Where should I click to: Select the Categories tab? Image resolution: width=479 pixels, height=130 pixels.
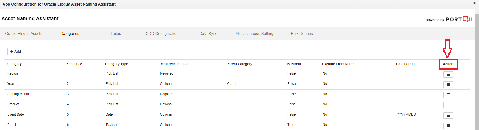pos(70,34)
